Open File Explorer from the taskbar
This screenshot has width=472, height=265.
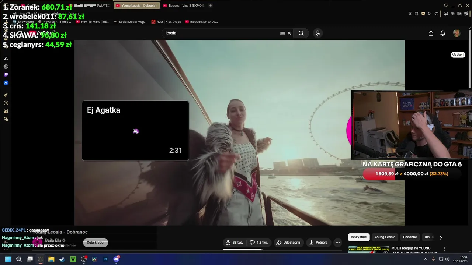(51, 259)
